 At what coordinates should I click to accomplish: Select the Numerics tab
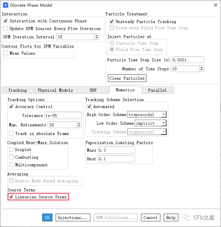125,90
